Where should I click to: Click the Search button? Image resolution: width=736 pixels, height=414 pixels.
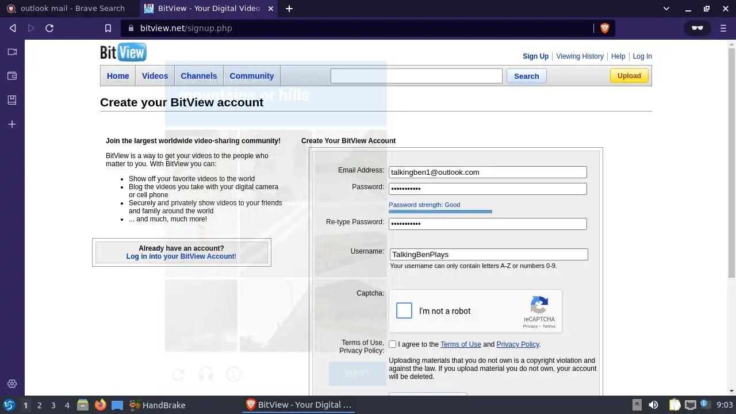526,76
